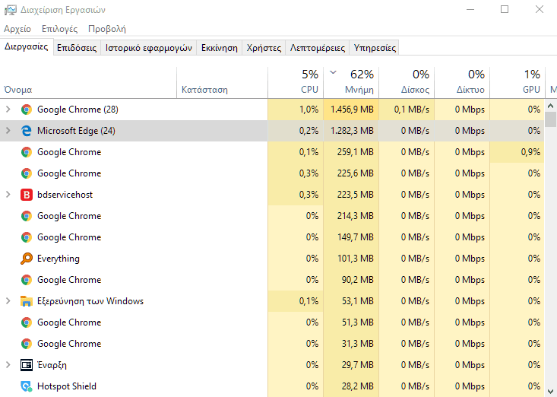Screen dimensions: 557x397
Task: Click the Chrome icon in the 225,6 MB row
Action: 27,173
